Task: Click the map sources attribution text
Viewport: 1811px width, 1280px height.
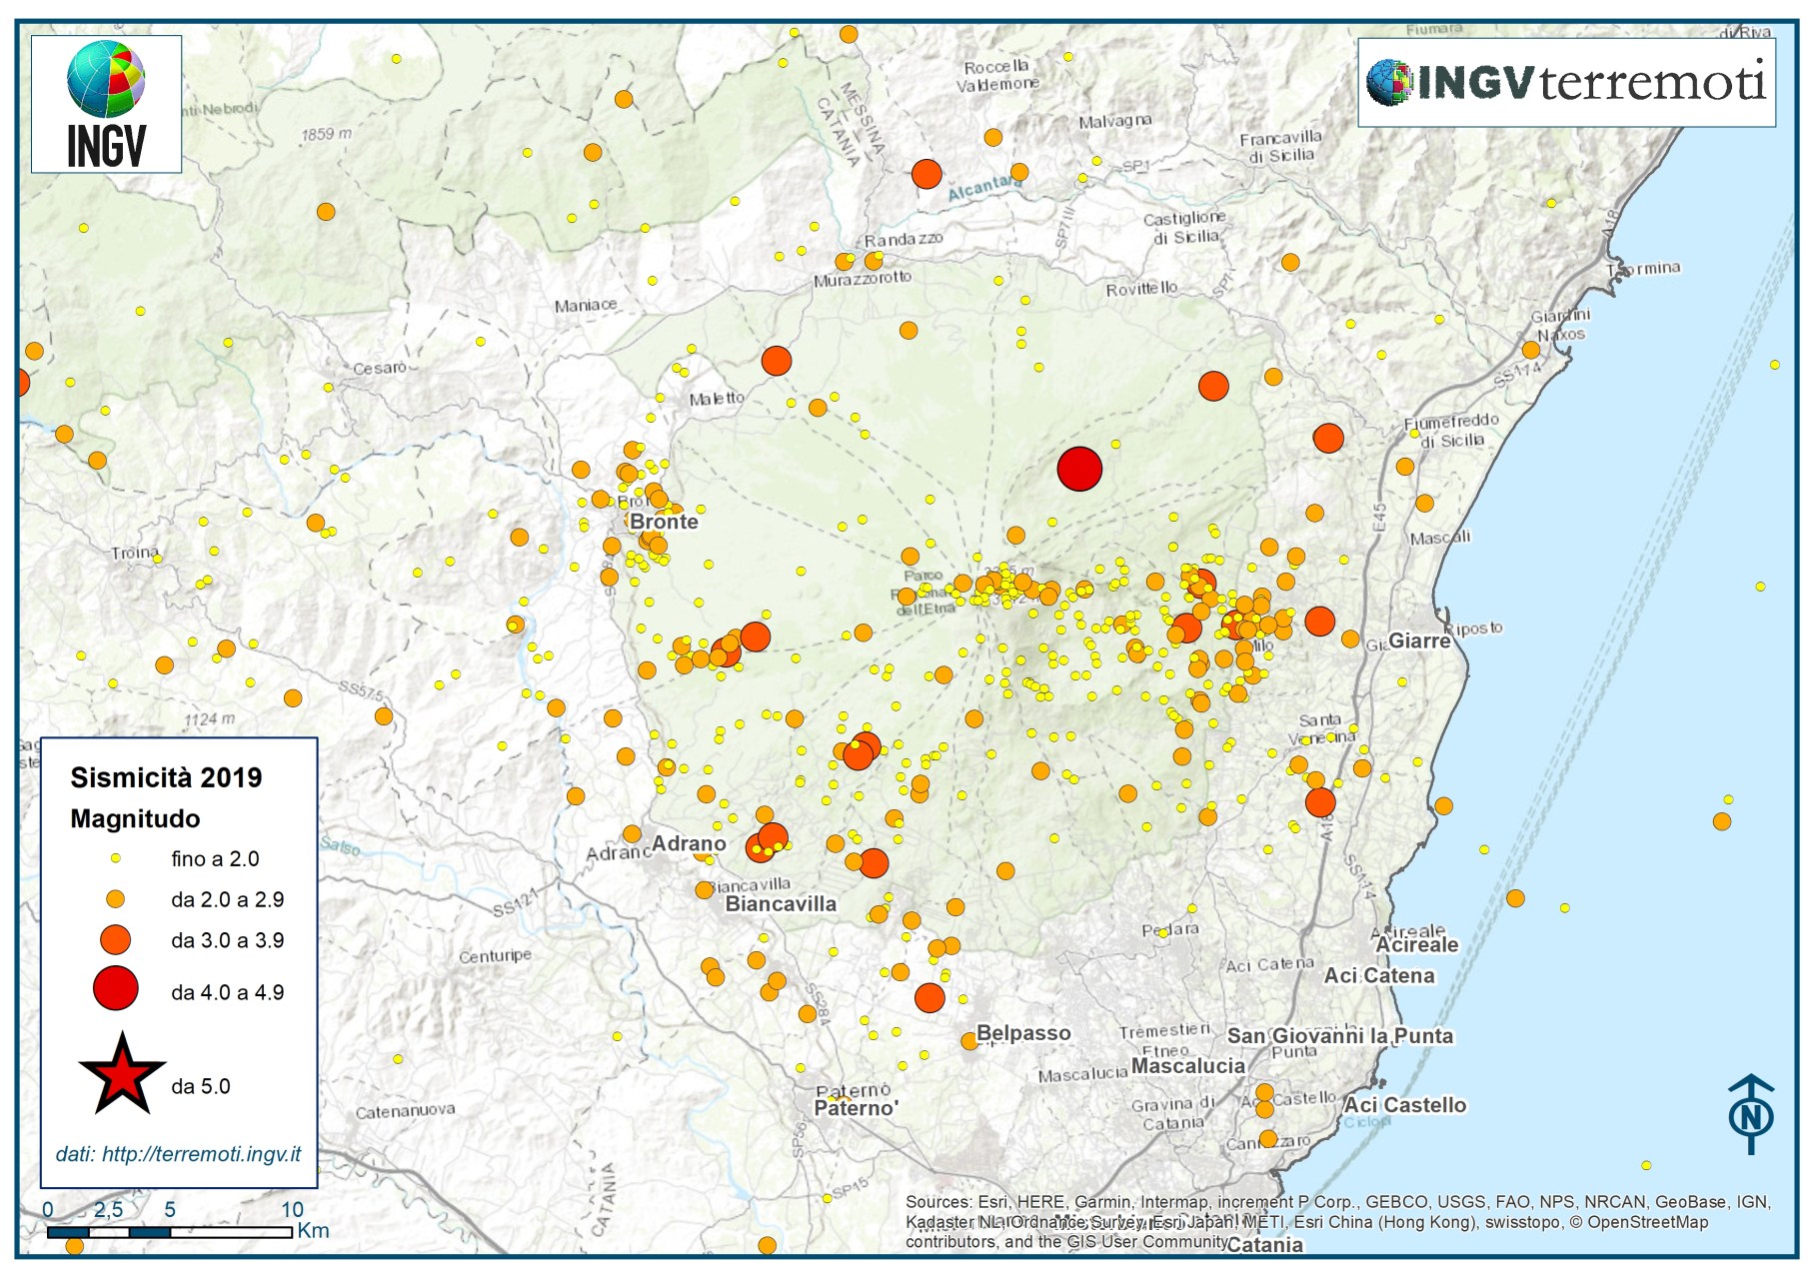Action: pyautogui.click(x=1337, y=1221)
